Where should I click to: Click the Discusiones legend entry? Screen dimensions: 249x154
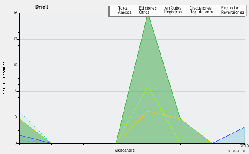pyautogui.click(x=200, y=8)
